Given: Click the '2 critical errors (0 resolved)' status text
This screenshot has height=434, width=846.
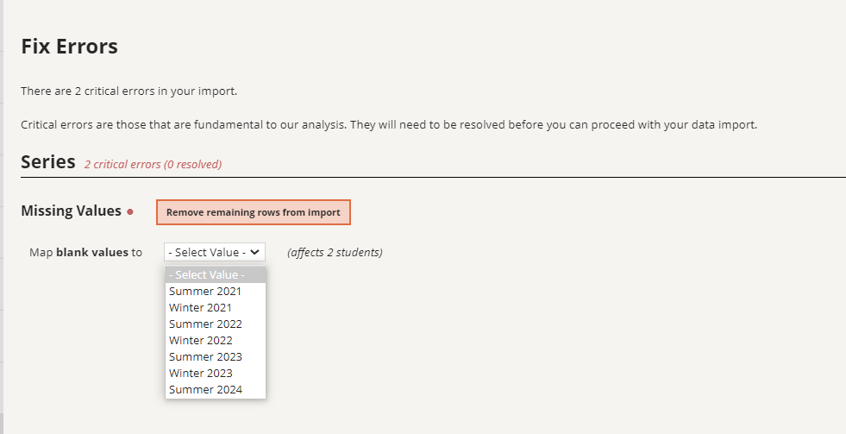Looking at the screenshot, I should pyautogui.click(x=153, y=164).
